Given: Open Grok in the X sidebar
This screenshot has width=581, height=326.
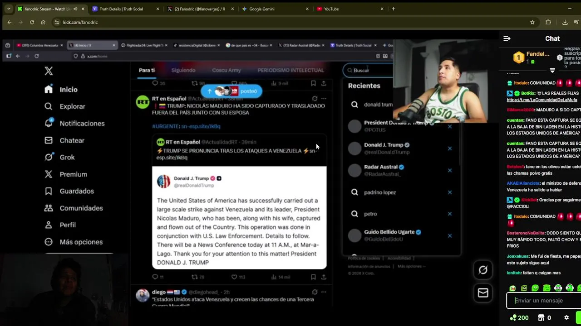Looking at the screenshot, I should coord(59,157).
